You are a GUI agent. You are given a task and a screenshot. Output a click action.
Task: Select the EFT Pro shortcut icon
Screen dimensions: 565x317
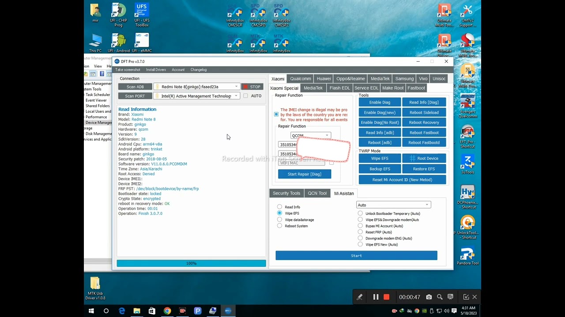tap(467, 137)
